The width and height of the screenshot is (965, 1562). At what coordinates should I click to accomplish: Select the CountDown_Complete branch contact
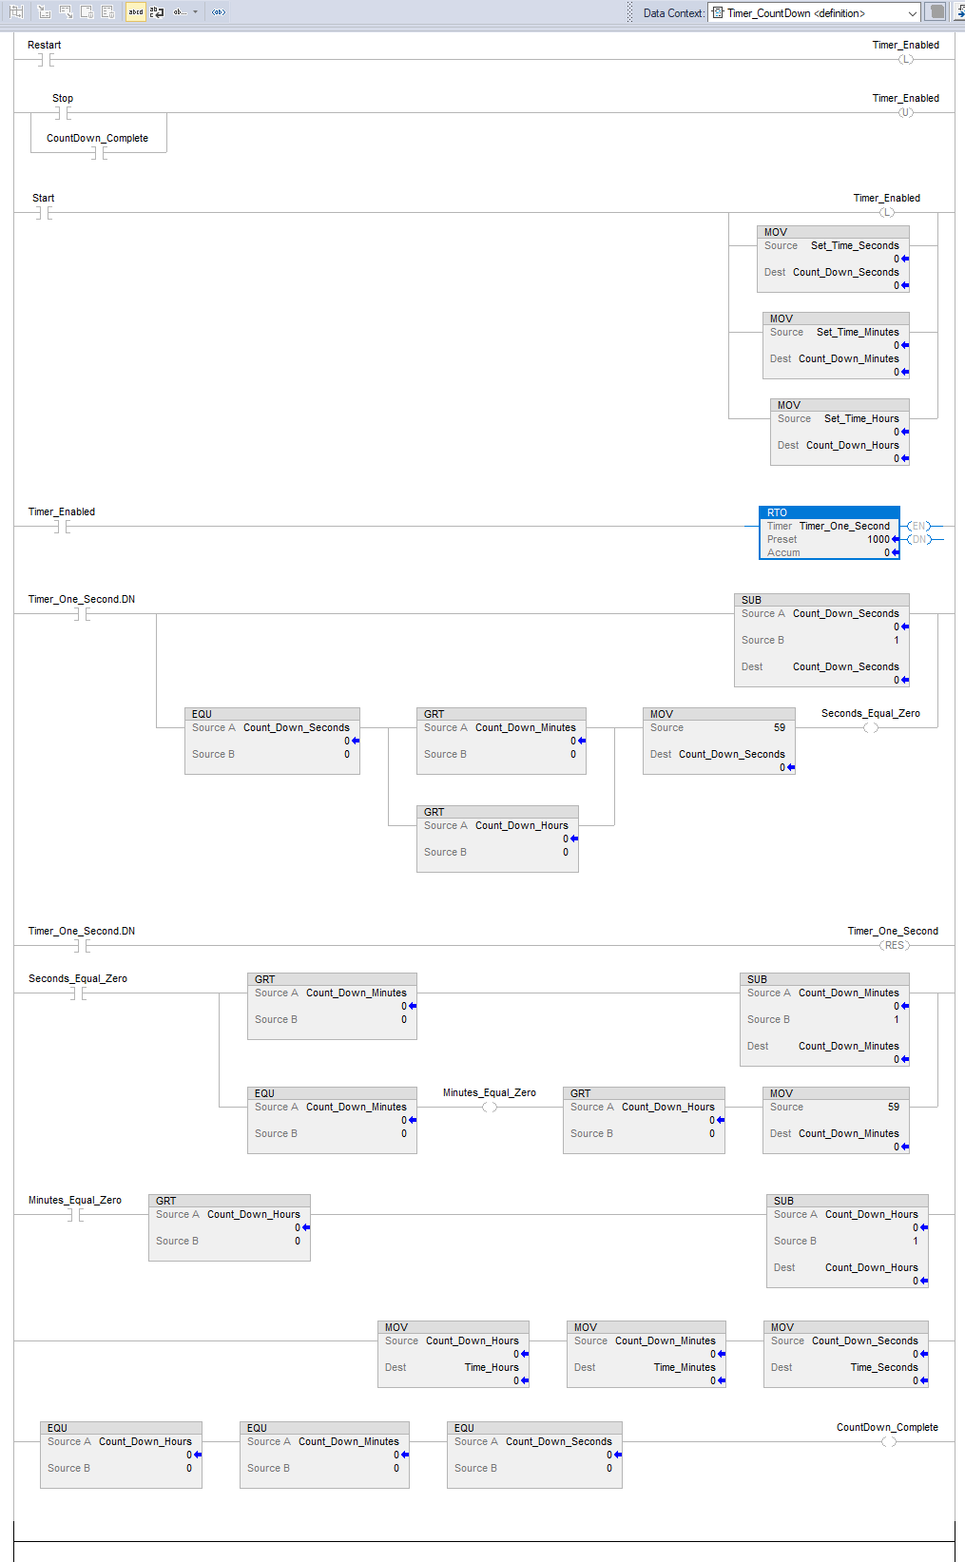(x=98, y=152)
